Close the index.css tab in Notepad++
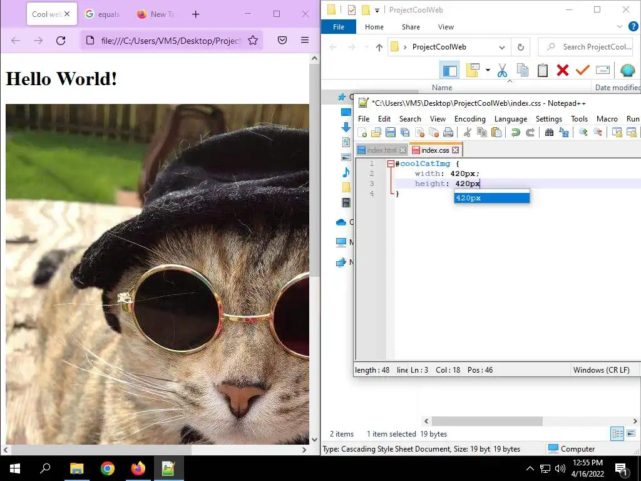The image size is (641, 481). click(x=456, y=150)
